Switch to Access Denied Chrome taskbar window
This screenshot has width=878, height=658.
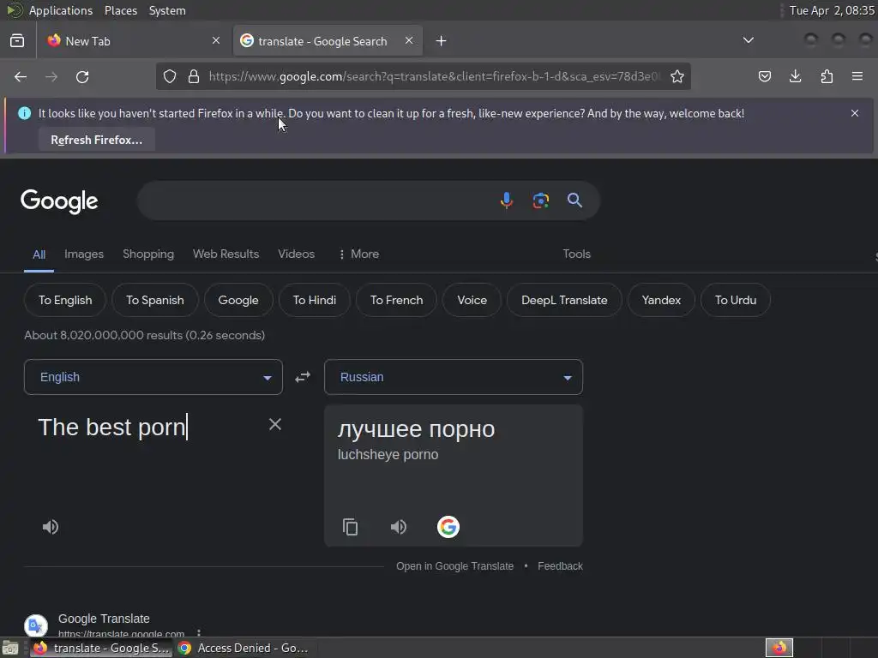point(243,648)
